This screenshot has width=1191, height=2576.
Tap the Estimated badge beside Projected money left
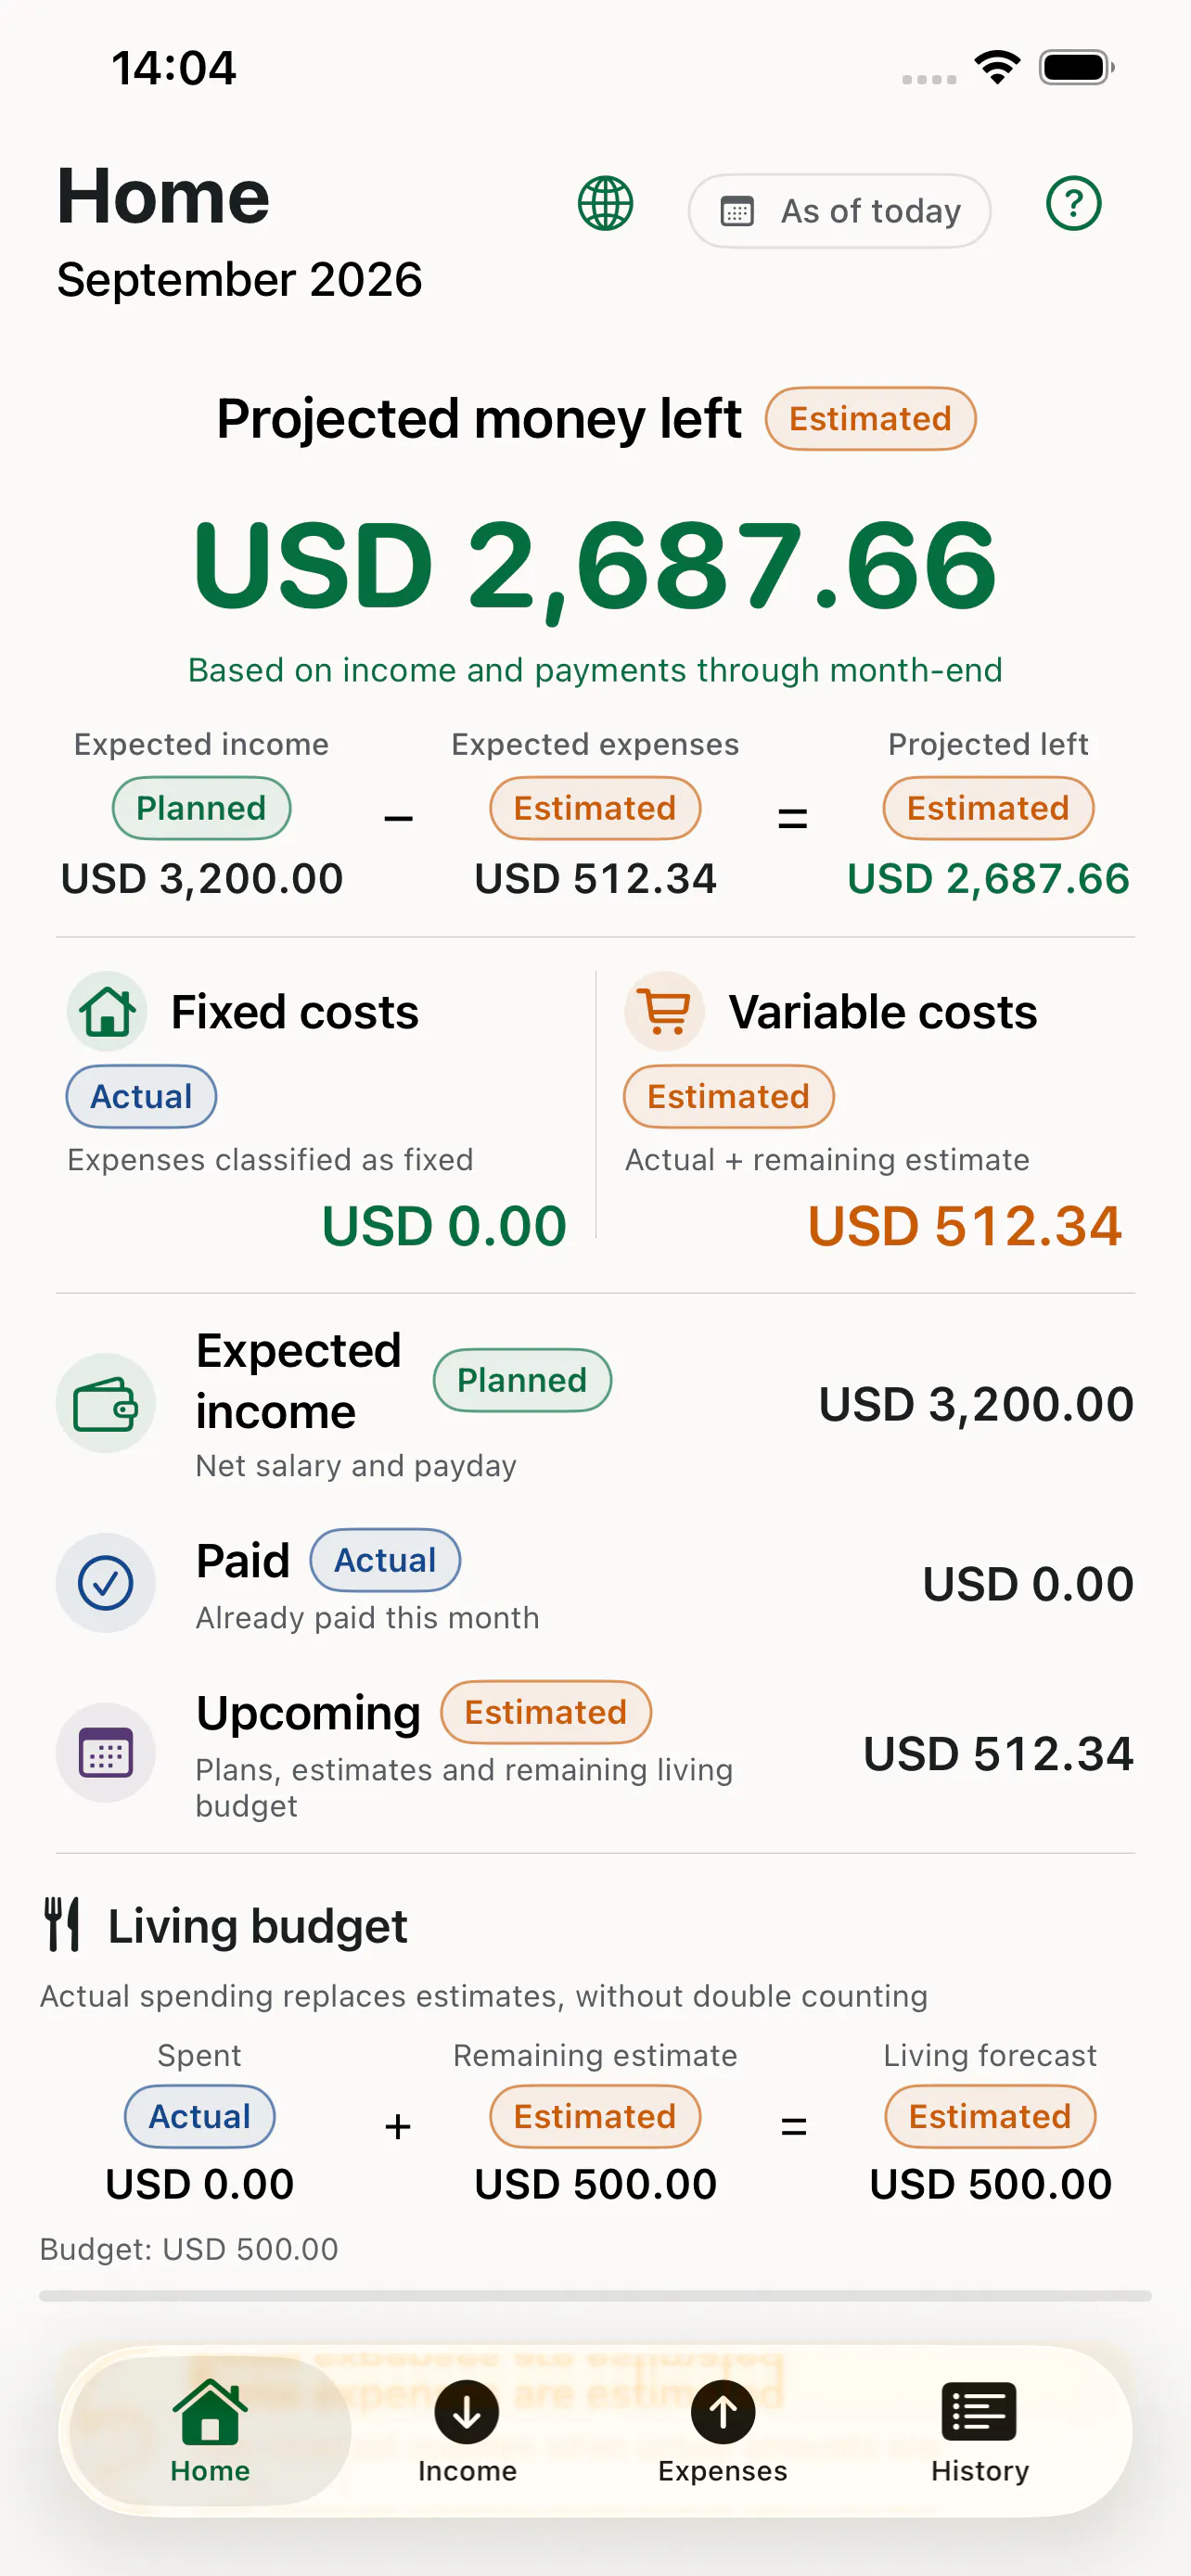coord(870,419)
